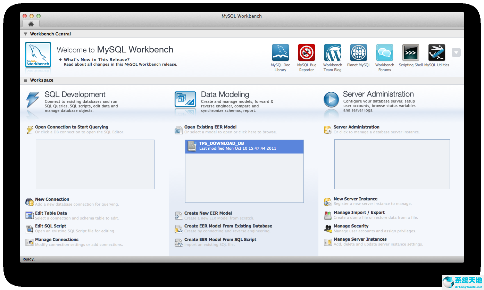Collapse the Workbench Central section

[x=25, y=34]
